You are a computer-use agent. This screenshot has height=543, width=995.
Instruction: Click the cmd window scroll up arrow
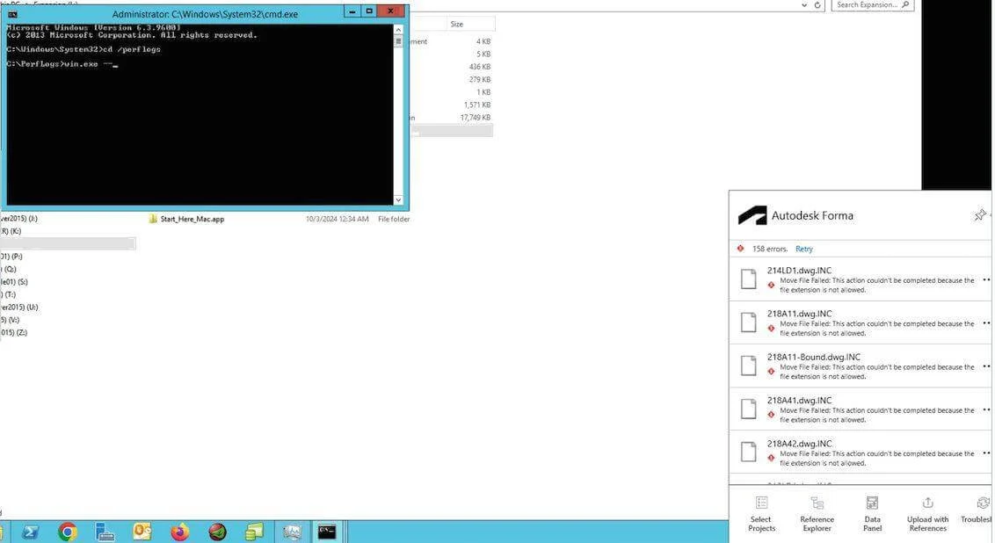398,29
